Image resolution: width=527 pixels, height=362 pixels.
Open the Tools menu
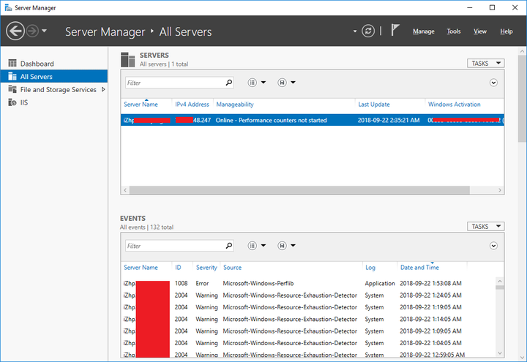(x=453, y=31)
